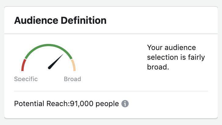Click the round base of the gauge needle

tap(49, 68)
